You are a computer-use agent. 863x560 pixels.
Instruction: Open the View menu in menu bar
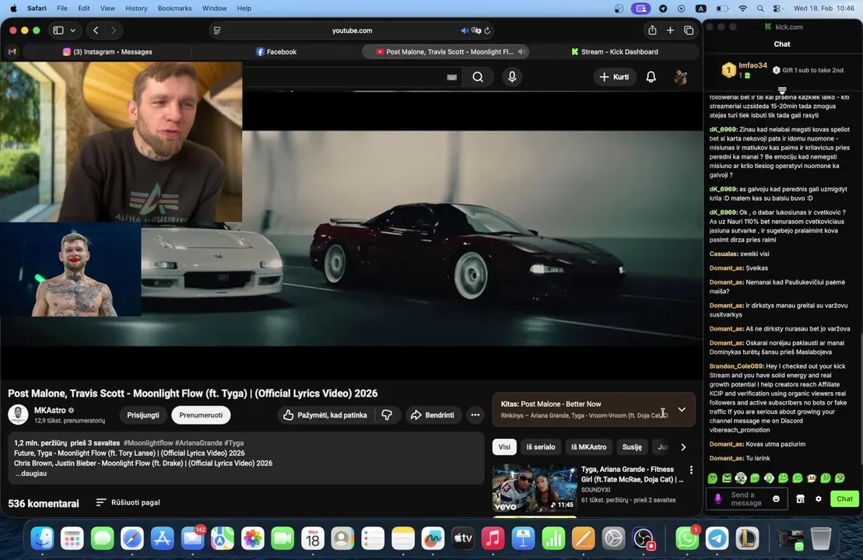[x=107, y=9]
